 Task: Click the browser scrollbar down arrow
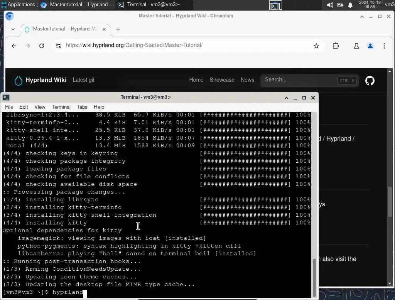coord(390,284)
